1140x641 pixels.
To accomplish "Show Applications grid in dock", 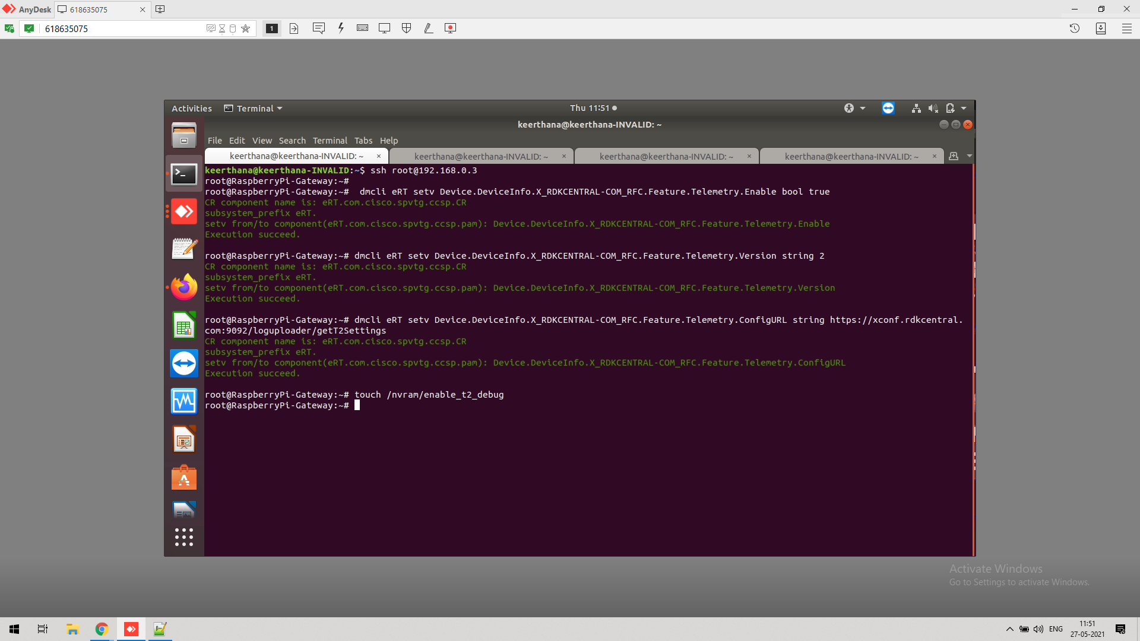I will pos(184,537).
